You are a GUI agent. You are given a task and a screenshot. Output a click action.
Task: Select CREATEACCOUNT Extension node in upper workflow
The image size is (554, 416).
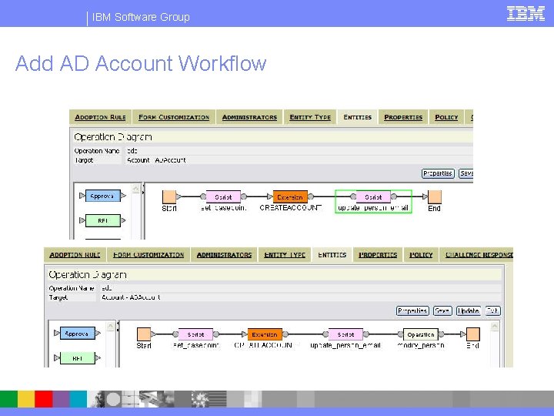pos(290,196)
